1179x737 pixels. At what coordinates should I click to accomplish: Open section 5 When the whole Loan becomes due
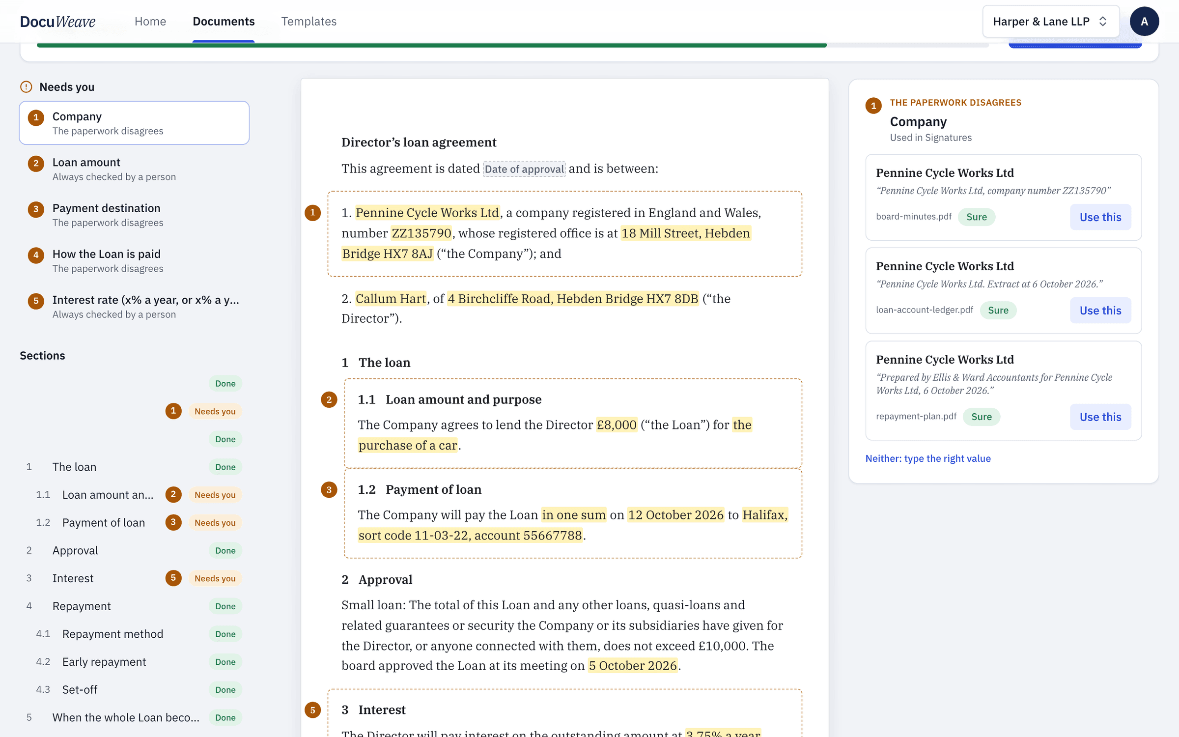(x=134, y=717)
